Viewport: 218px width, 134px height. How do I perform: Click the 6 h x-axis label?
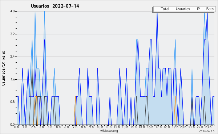(x=66, y=127)
